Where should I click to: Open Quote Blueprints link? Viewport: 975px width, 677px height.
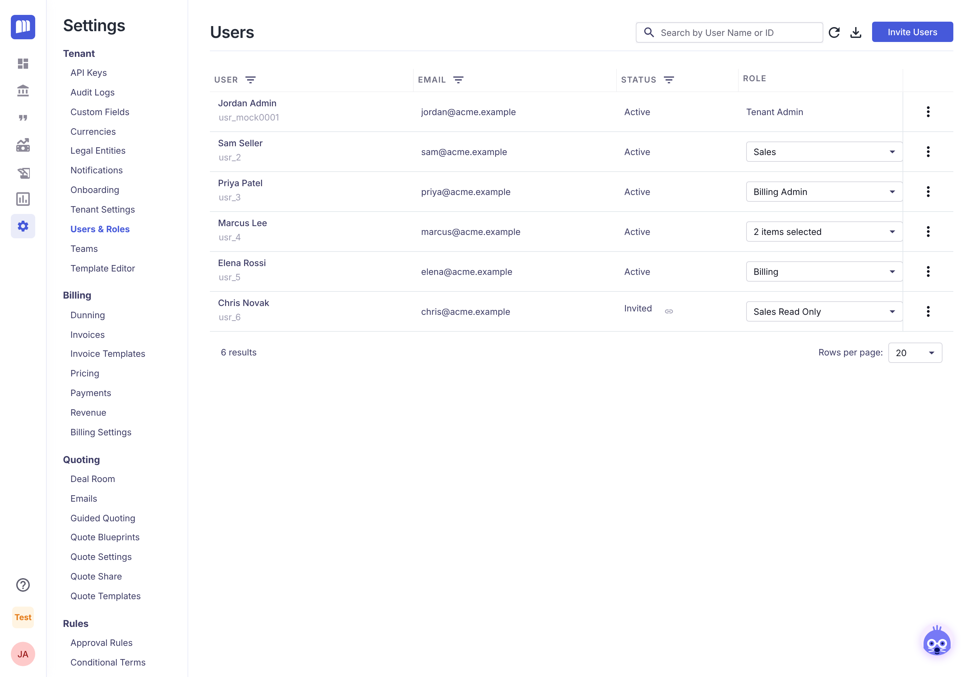pos(105,537)
